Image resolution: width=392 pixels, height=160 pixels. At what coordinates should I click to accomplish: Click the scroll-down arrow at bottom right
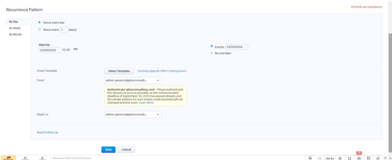(x=390, y=158)
